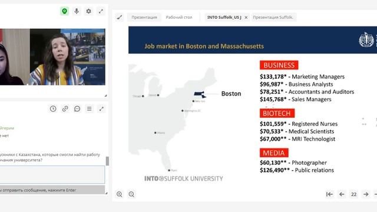Click the Suffolk crest logo in header

[x=366, y=39]
